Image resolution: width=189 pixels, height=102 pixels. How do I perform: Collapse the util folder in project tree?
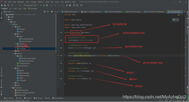coord(13,68)
